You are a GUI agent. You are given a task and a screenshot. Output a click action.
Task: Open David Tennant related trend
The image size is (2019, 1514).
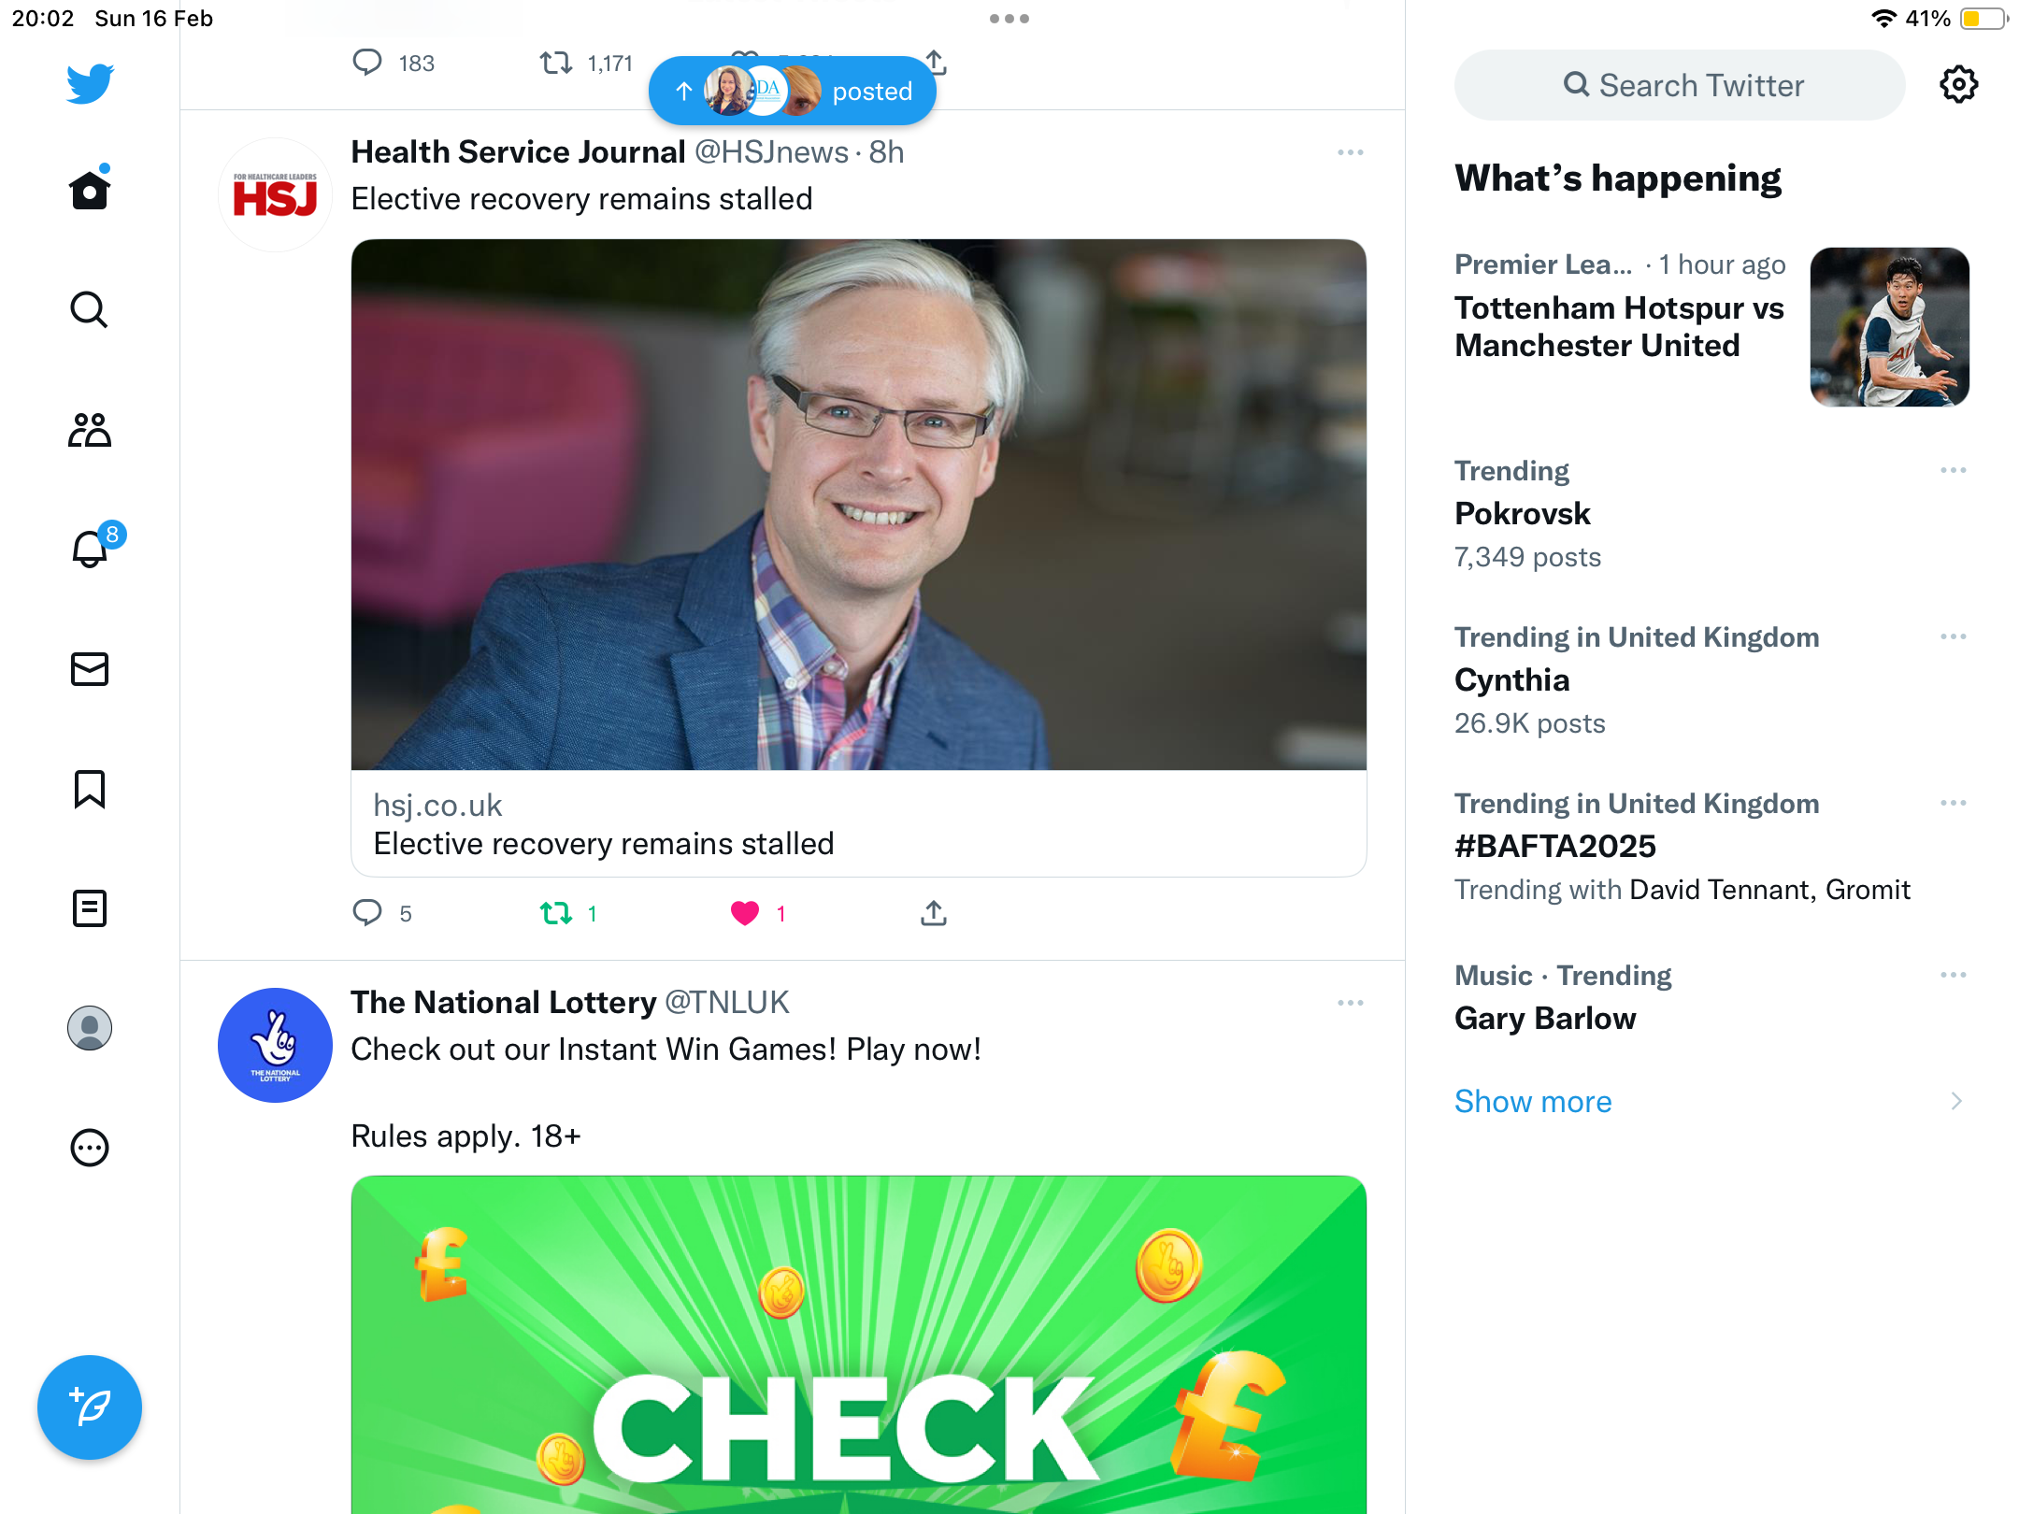tap(1719, 889)
